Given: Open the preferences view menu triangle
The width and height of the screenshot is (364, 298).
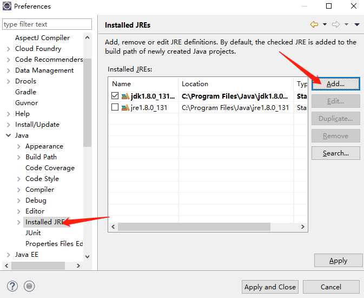Looking at the screenshot, I should [x=357, y=24].
